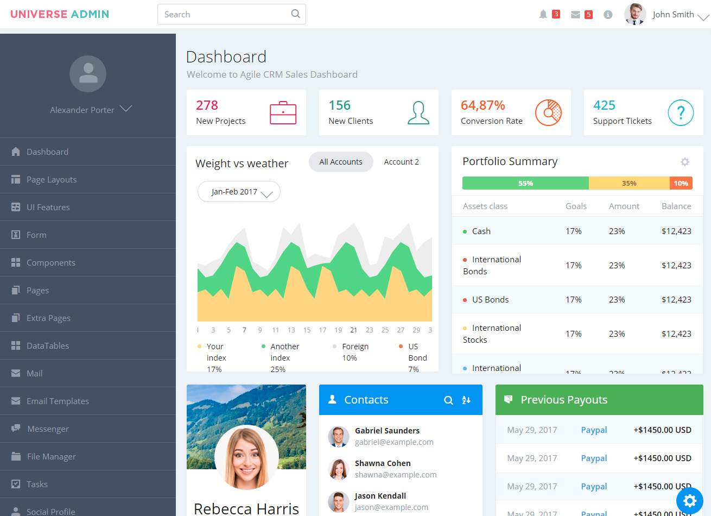Click the green 55% portfolio bar segment
711x516 pixels.
525,184
